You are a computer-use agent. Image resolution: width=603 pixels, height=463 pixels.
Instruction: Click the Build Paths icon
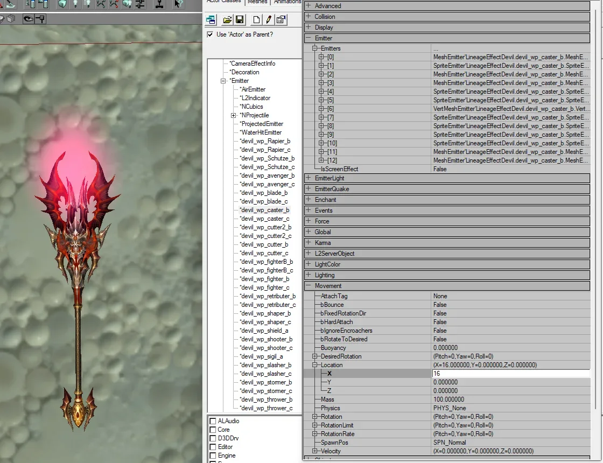click(101, 4)
